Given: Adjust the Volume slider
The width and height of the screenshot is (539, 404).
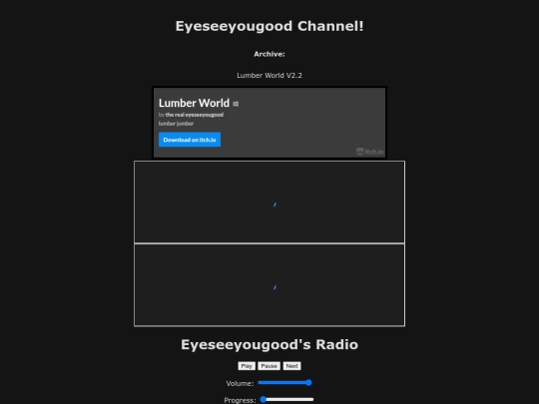Looking at the screenshot, I should click(x=284, y=383).
